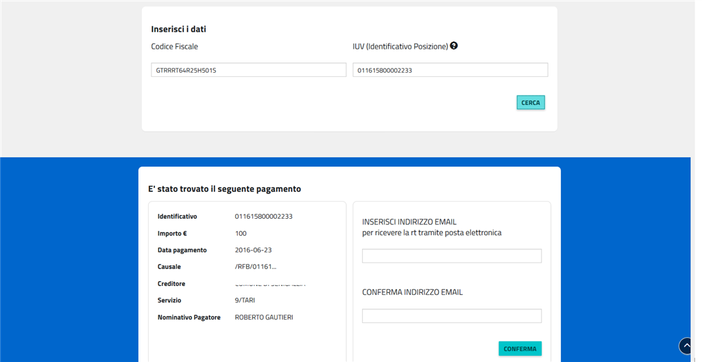Click the payer name ROBERTO GAUTIERI
The image size is (702, 362).
tap(263, 317)
